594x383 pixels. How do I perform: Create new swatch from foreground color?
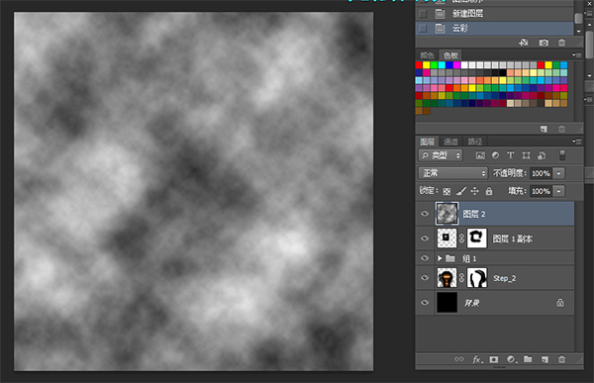[544, 129]
